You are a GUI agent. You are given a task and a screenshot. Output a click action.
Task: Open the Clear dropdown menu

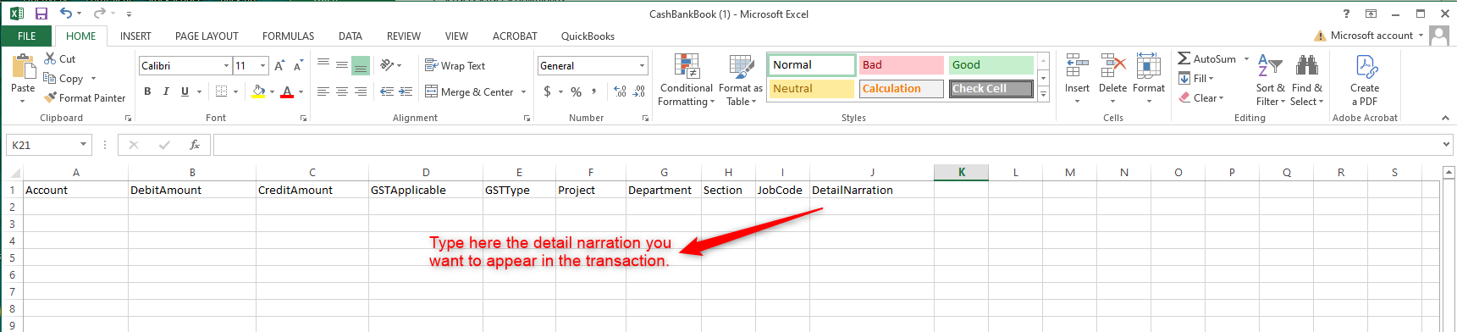1200,97
